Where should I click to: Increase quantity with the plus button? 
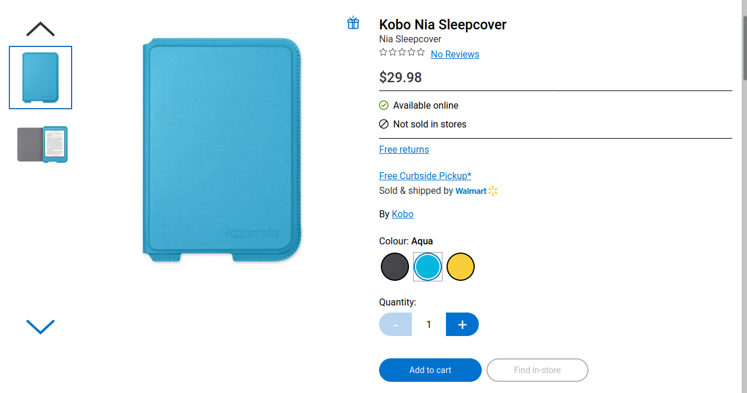(x=462, y=324)
